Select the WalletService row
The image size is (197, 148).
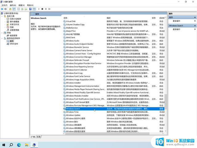tap(114, 28)
